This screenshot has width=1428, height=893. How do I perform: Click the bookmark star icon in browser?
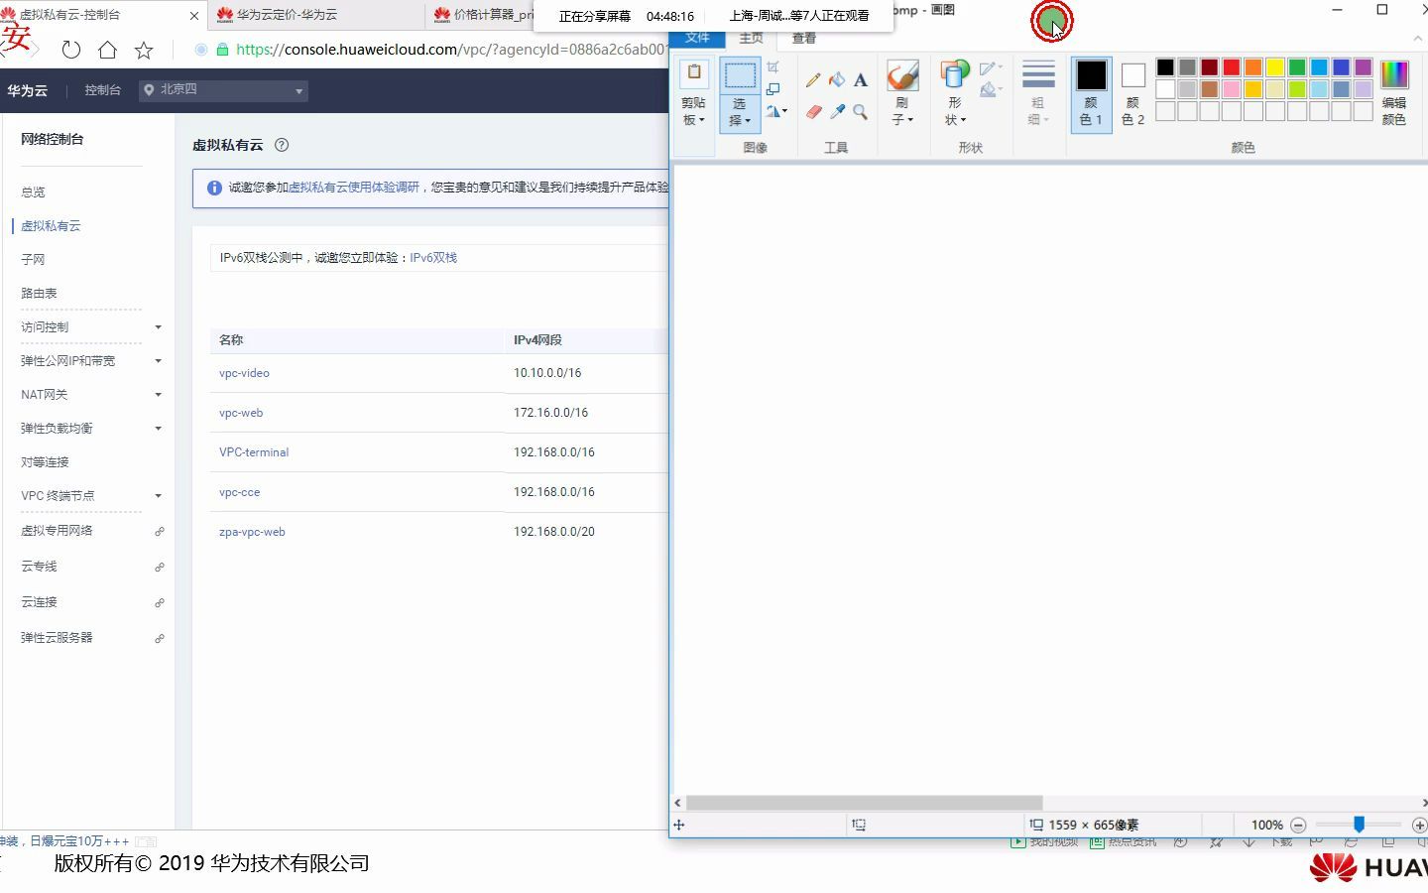coord(144,50)
